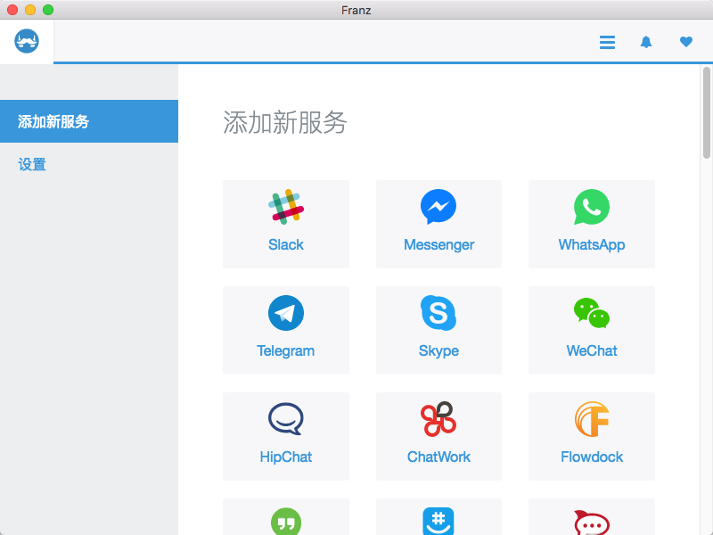
Task: Maximize the Franz window with green button
Action: (48, 10)
